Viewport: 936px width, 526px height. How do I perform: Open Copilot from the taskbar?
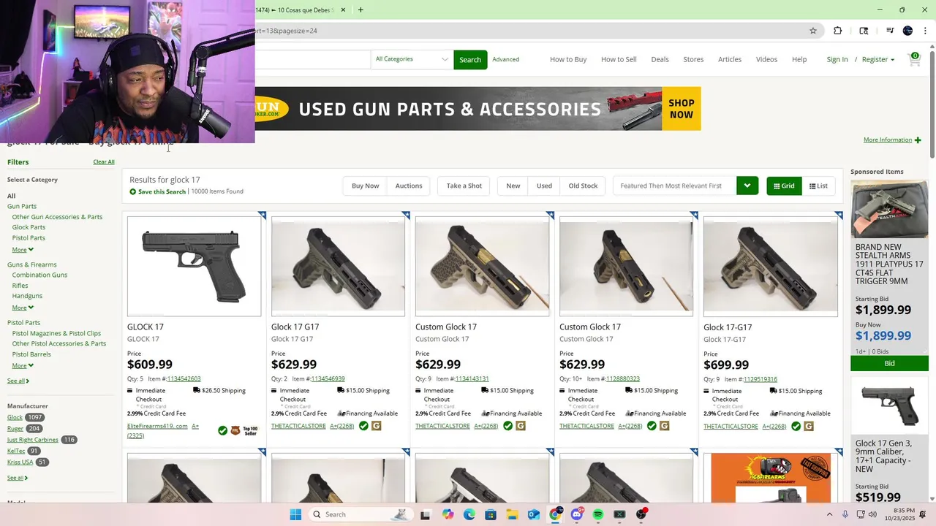coord(447,514)
